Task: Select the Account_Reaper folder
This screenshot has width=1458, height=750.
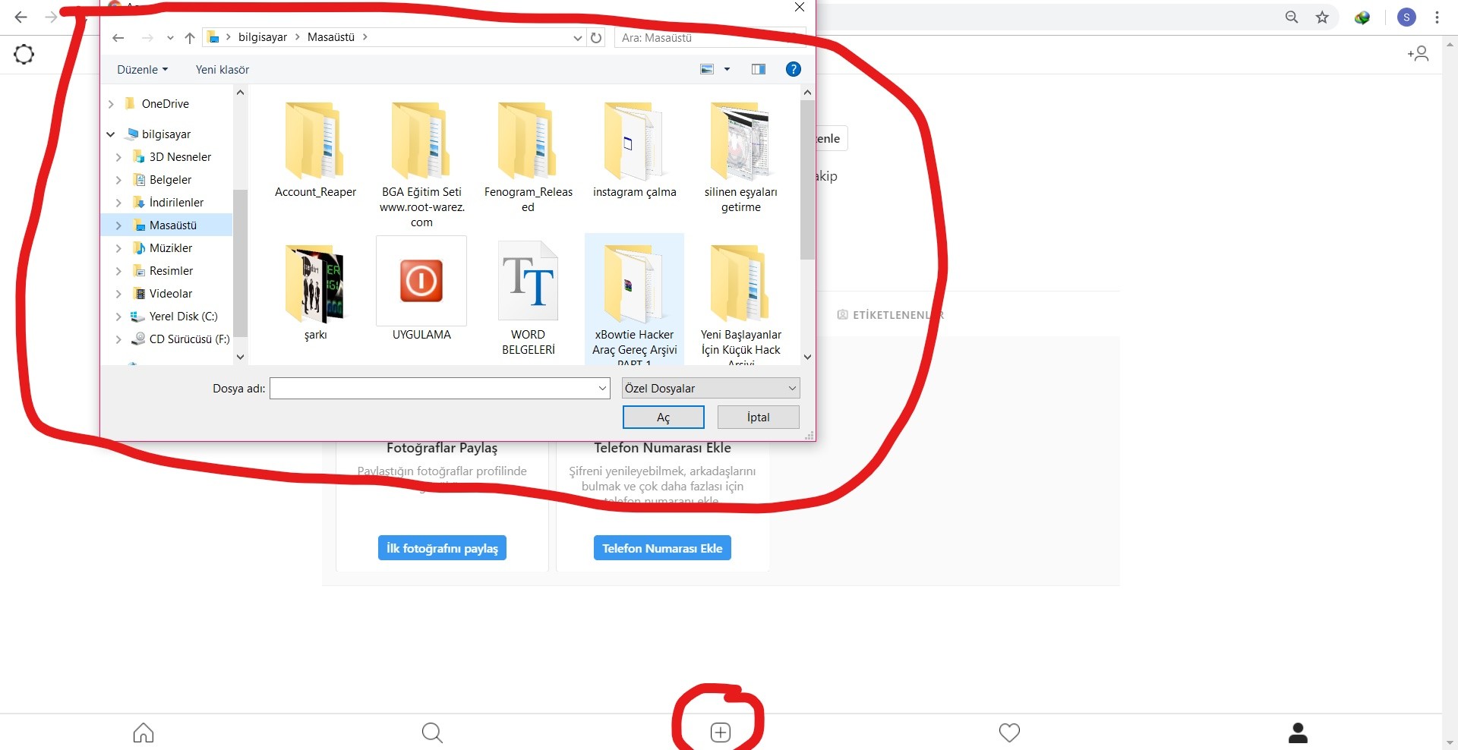Action: click(315, 150)
